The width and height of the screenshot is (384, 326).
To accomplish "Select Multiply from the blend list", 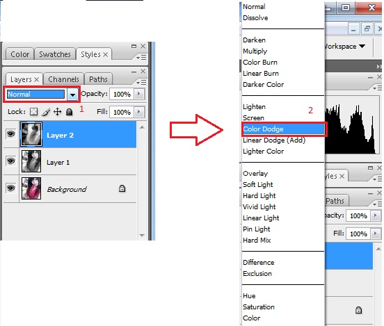I will click(255, 51).
